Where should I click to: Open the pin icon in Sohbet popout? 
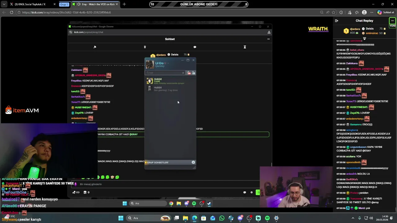95,47
